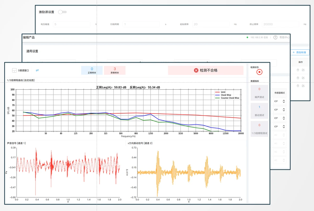Click the blue swap arrows icon

[x=37, y=70]
